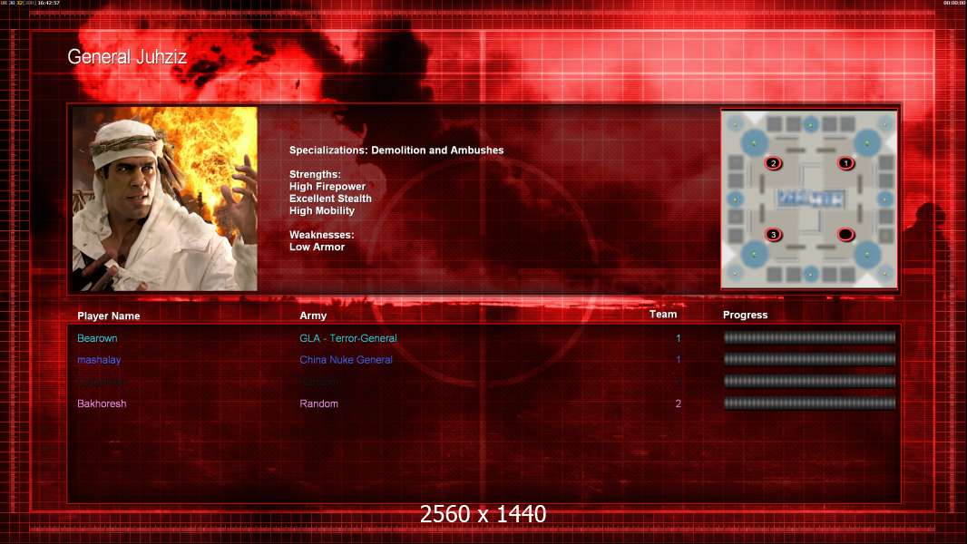Select the Bearown player row

tap(484, 338)
